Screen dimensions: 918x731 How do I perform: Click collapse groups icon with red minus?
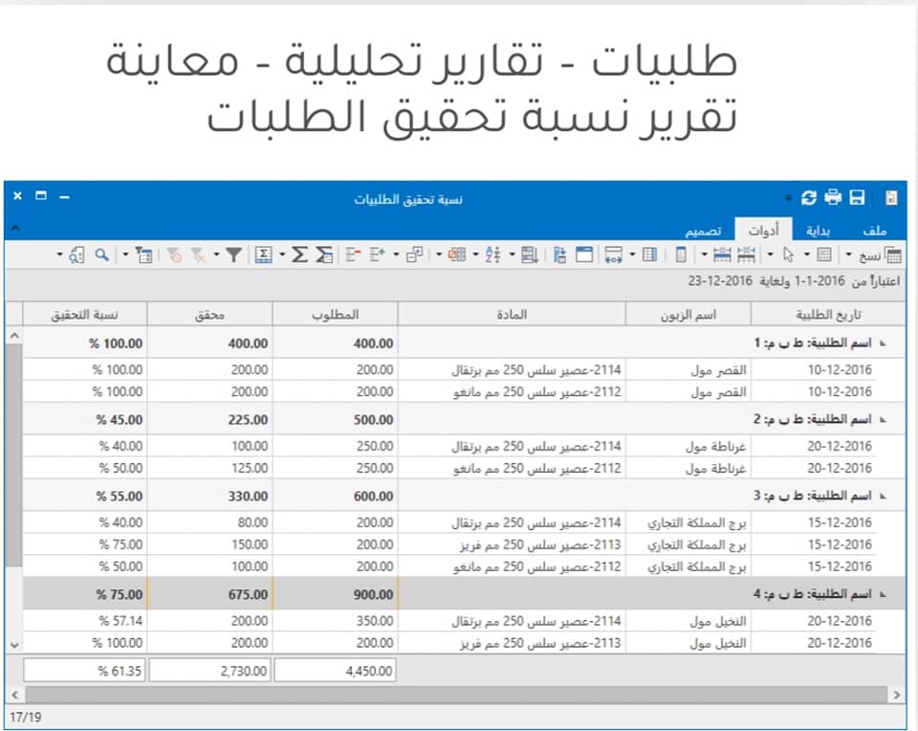(353, 255)
